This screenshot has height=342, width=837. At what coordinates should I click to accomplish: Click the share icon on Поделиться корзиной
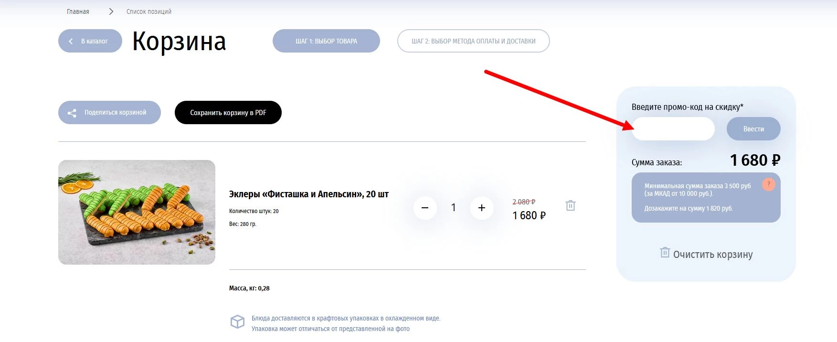point(72,113)
